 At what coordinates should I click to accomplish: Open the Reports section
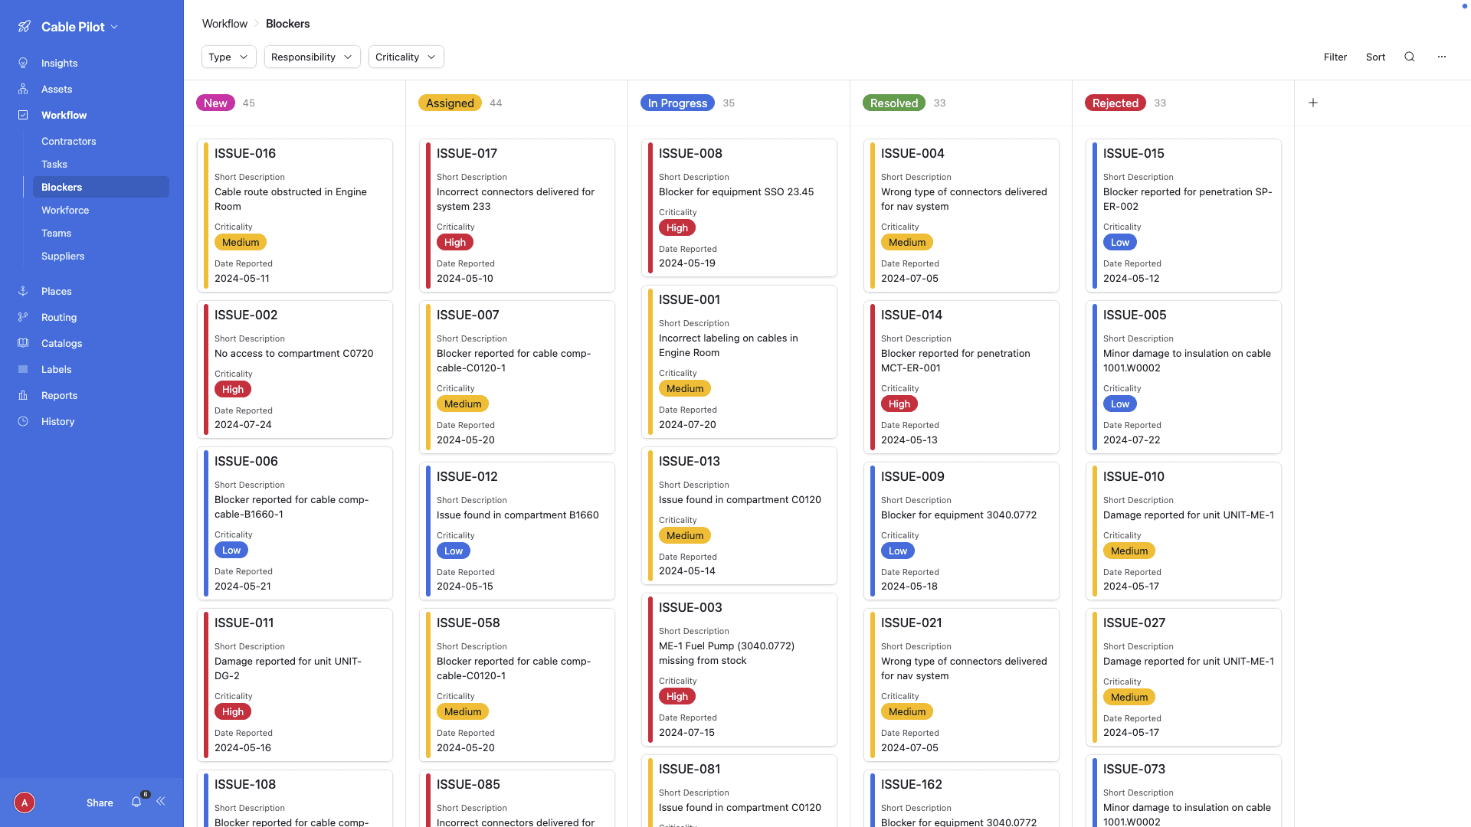[58, 395]
